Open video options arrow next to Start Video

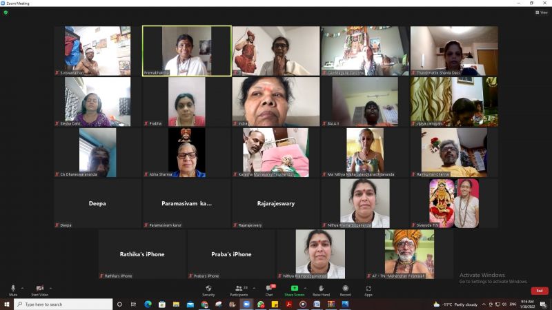(50, 288)
